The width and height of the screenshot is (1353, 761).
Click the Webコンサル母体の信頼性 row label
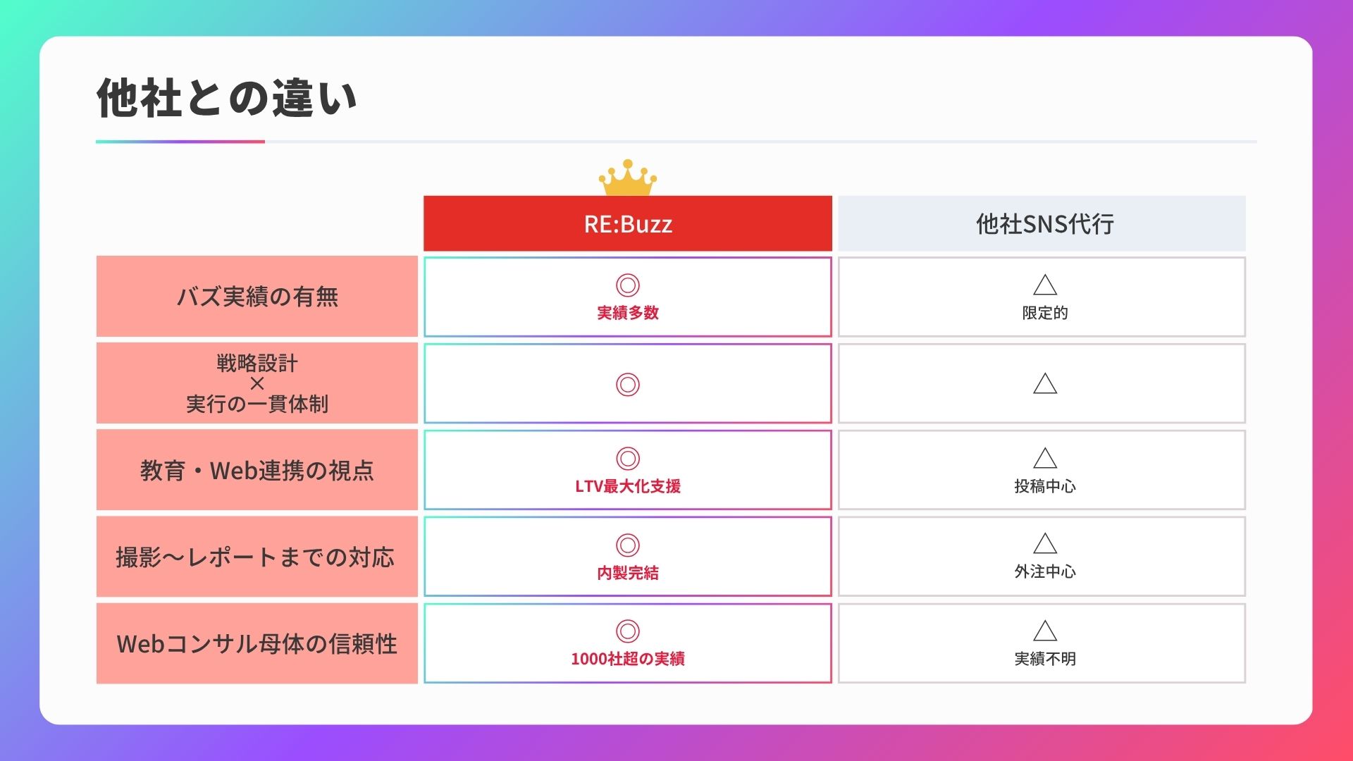tap(257, 643)
